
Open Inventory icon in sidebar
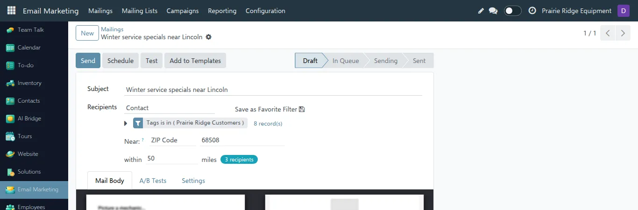click(10, 83)
